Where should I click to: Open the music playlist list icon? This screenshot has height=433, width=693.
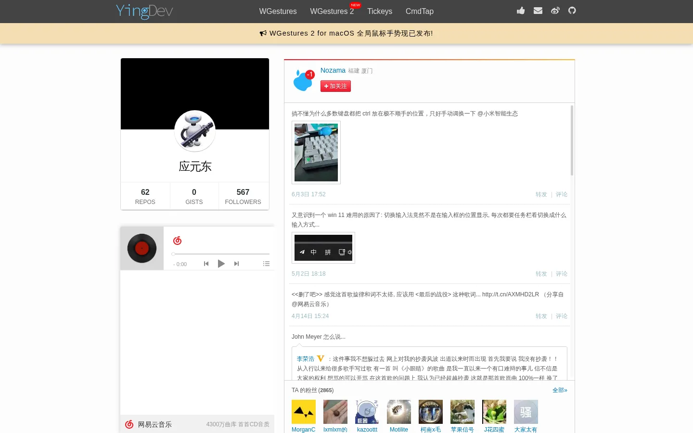[266, 264]
